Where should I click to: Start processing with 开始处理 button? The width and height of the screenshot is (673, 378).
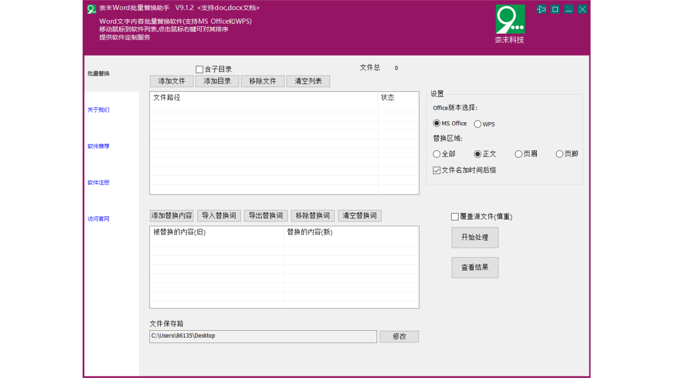coord(475,237)
